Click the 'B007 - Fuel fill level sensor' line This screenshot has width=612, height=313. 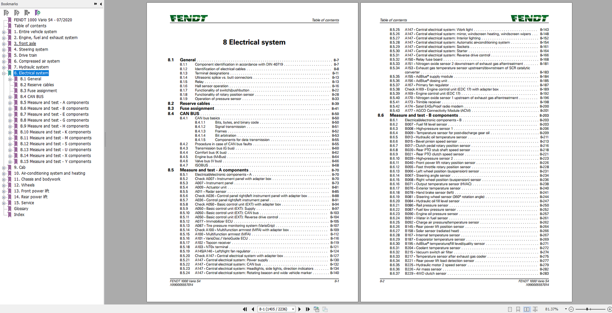tap(469, 124)
